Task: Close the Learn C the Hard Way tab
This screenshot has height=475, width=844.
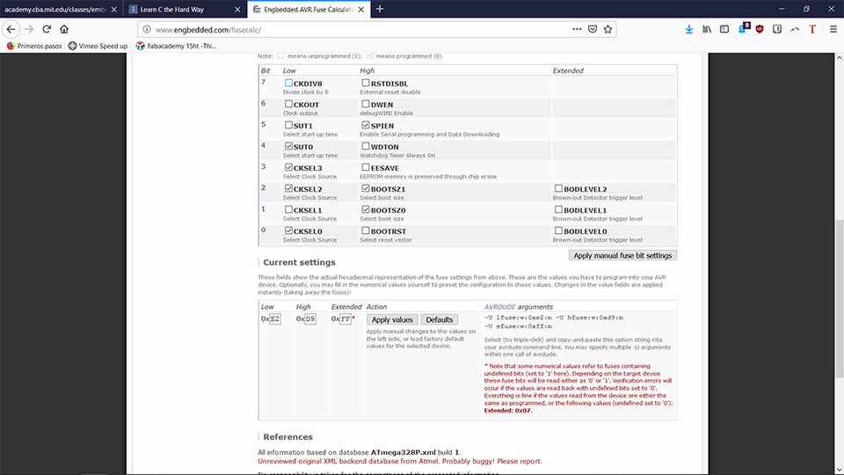Action: click(x=237, y=10)
